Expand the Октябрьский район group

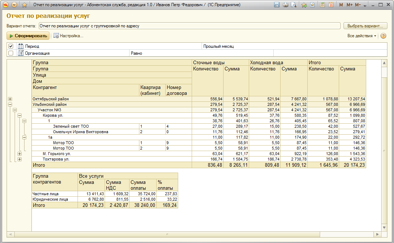(x=10, y=99)
